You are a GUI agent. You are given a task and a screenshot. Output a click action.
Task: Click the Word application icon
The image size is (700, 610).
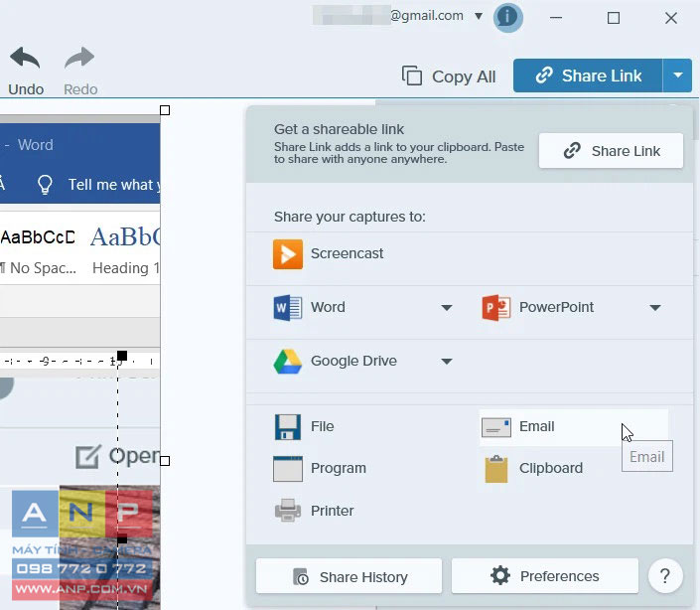(x=288, y=308)
